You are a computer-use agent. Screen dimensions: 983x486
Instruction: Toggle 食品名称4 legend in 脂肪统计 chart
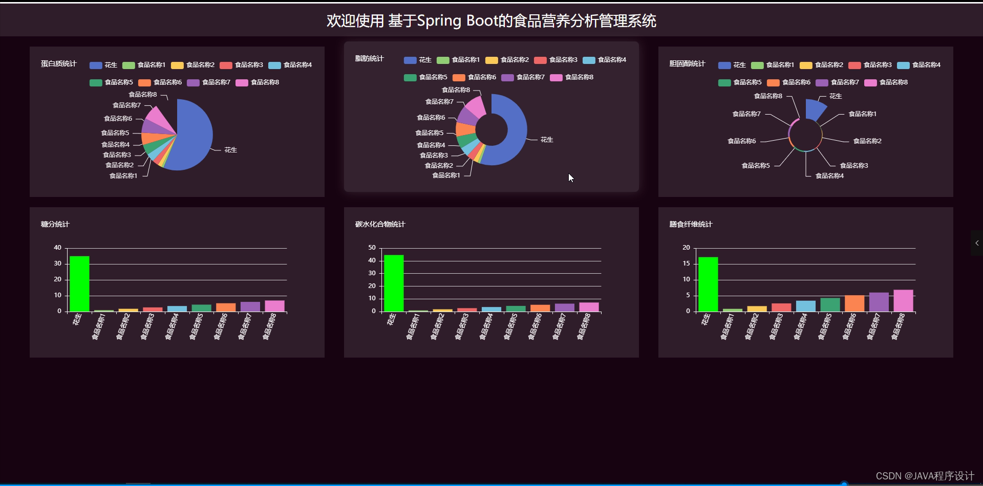(x=604, y=60)
